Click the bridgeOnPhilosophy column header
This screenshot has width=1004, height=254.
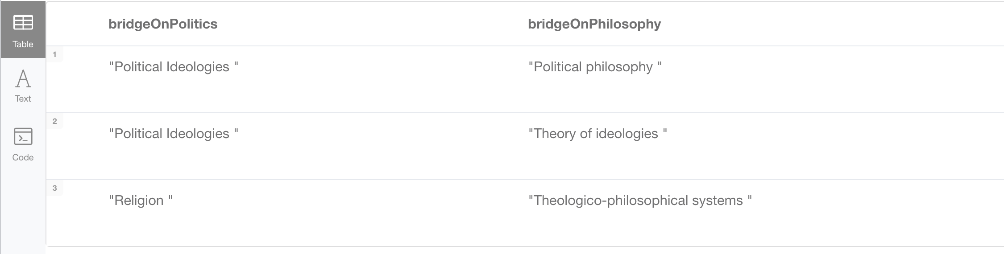pos(594,24)
